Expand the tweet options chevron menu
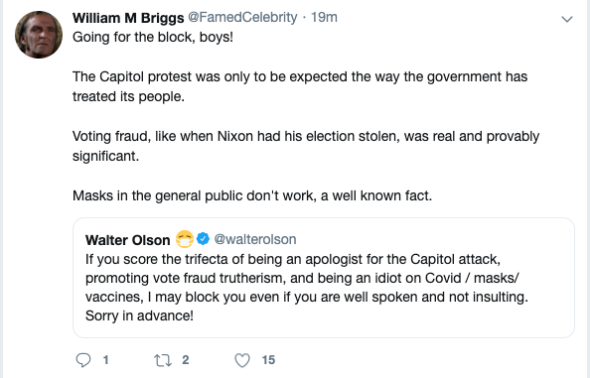The image size is (590, 378). coord(567,19)
